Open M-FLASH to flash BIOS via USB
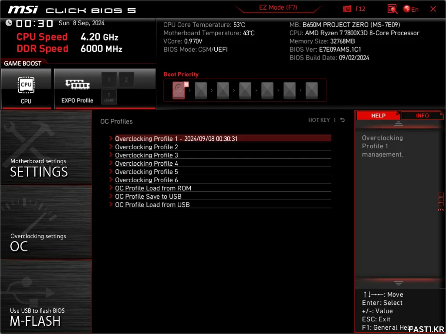The width and height of the screenshot is (446, 334). [46, 296]
